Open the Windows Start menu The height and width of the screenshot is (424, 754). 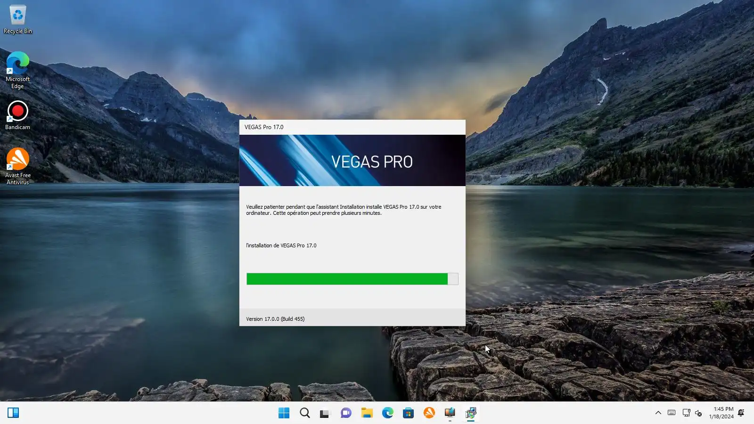284,413
